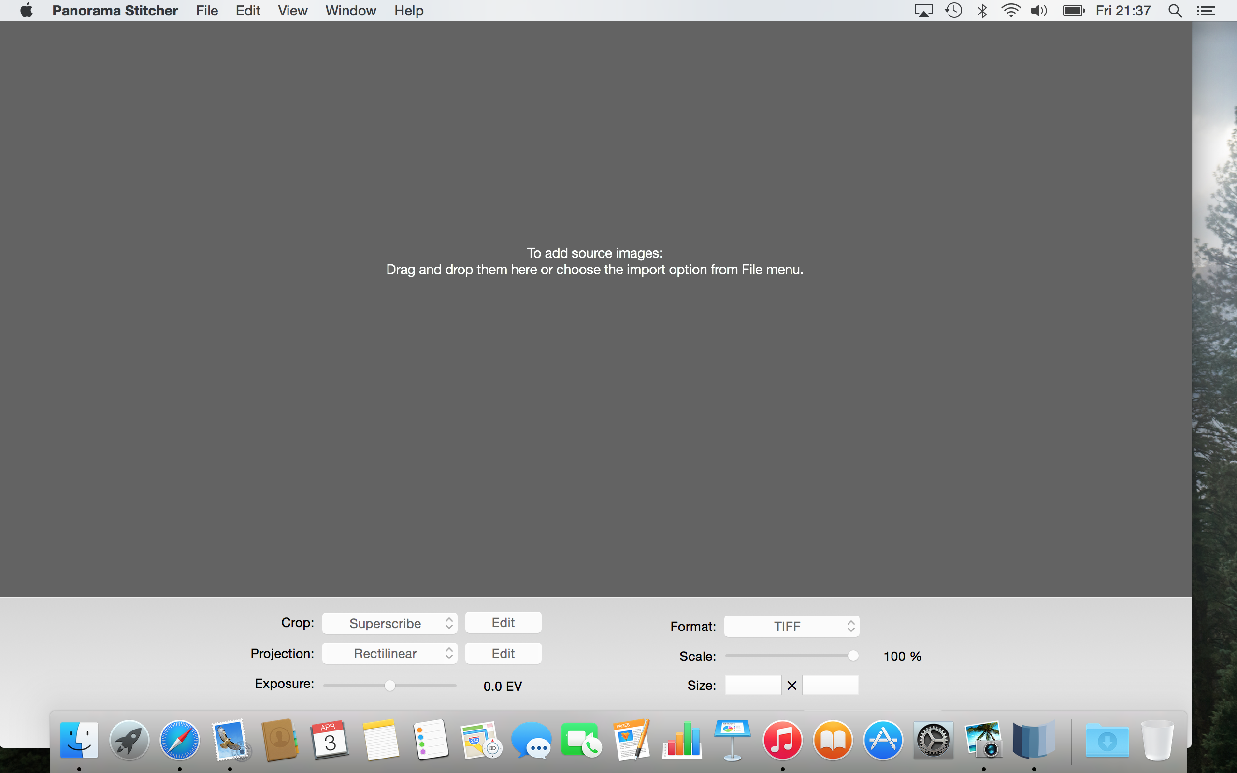Open System Preferences gear in Dock
Screen dimensions: 1237x773
pyautogui.click(x=933, y=740)
